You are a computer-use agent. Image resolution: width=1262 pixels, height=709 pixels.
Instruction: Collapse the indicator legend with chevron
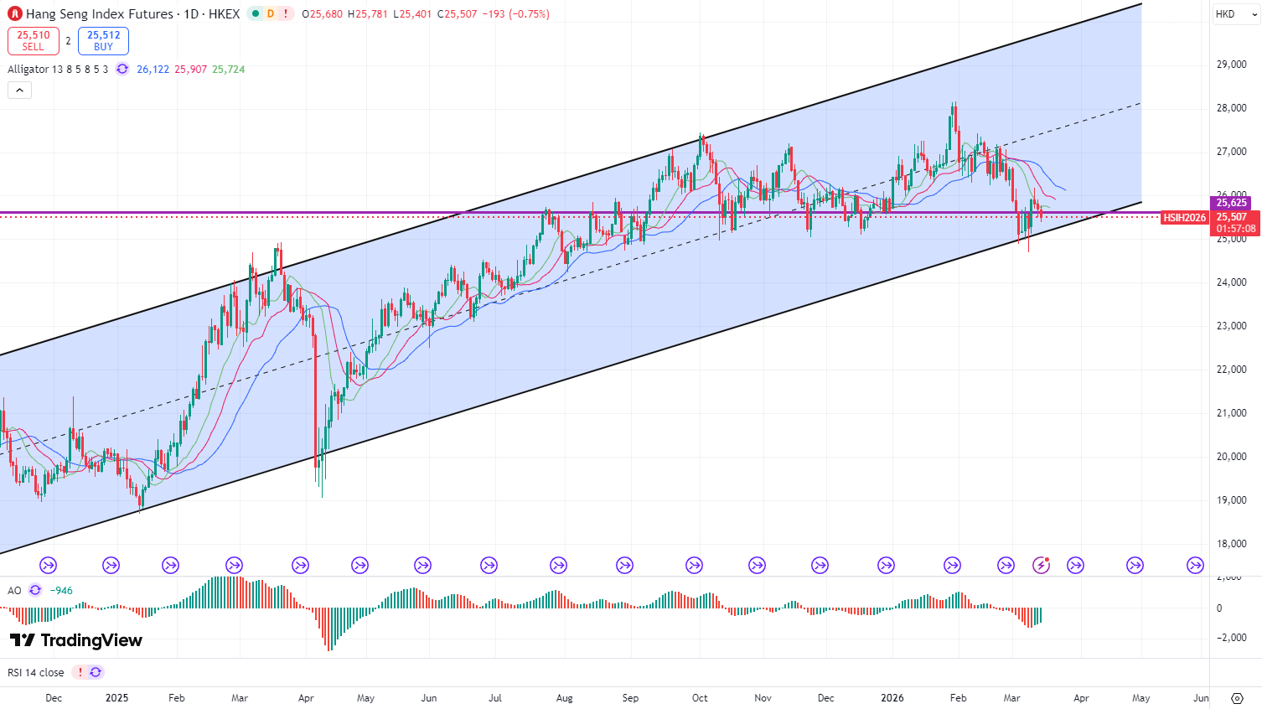19,91
